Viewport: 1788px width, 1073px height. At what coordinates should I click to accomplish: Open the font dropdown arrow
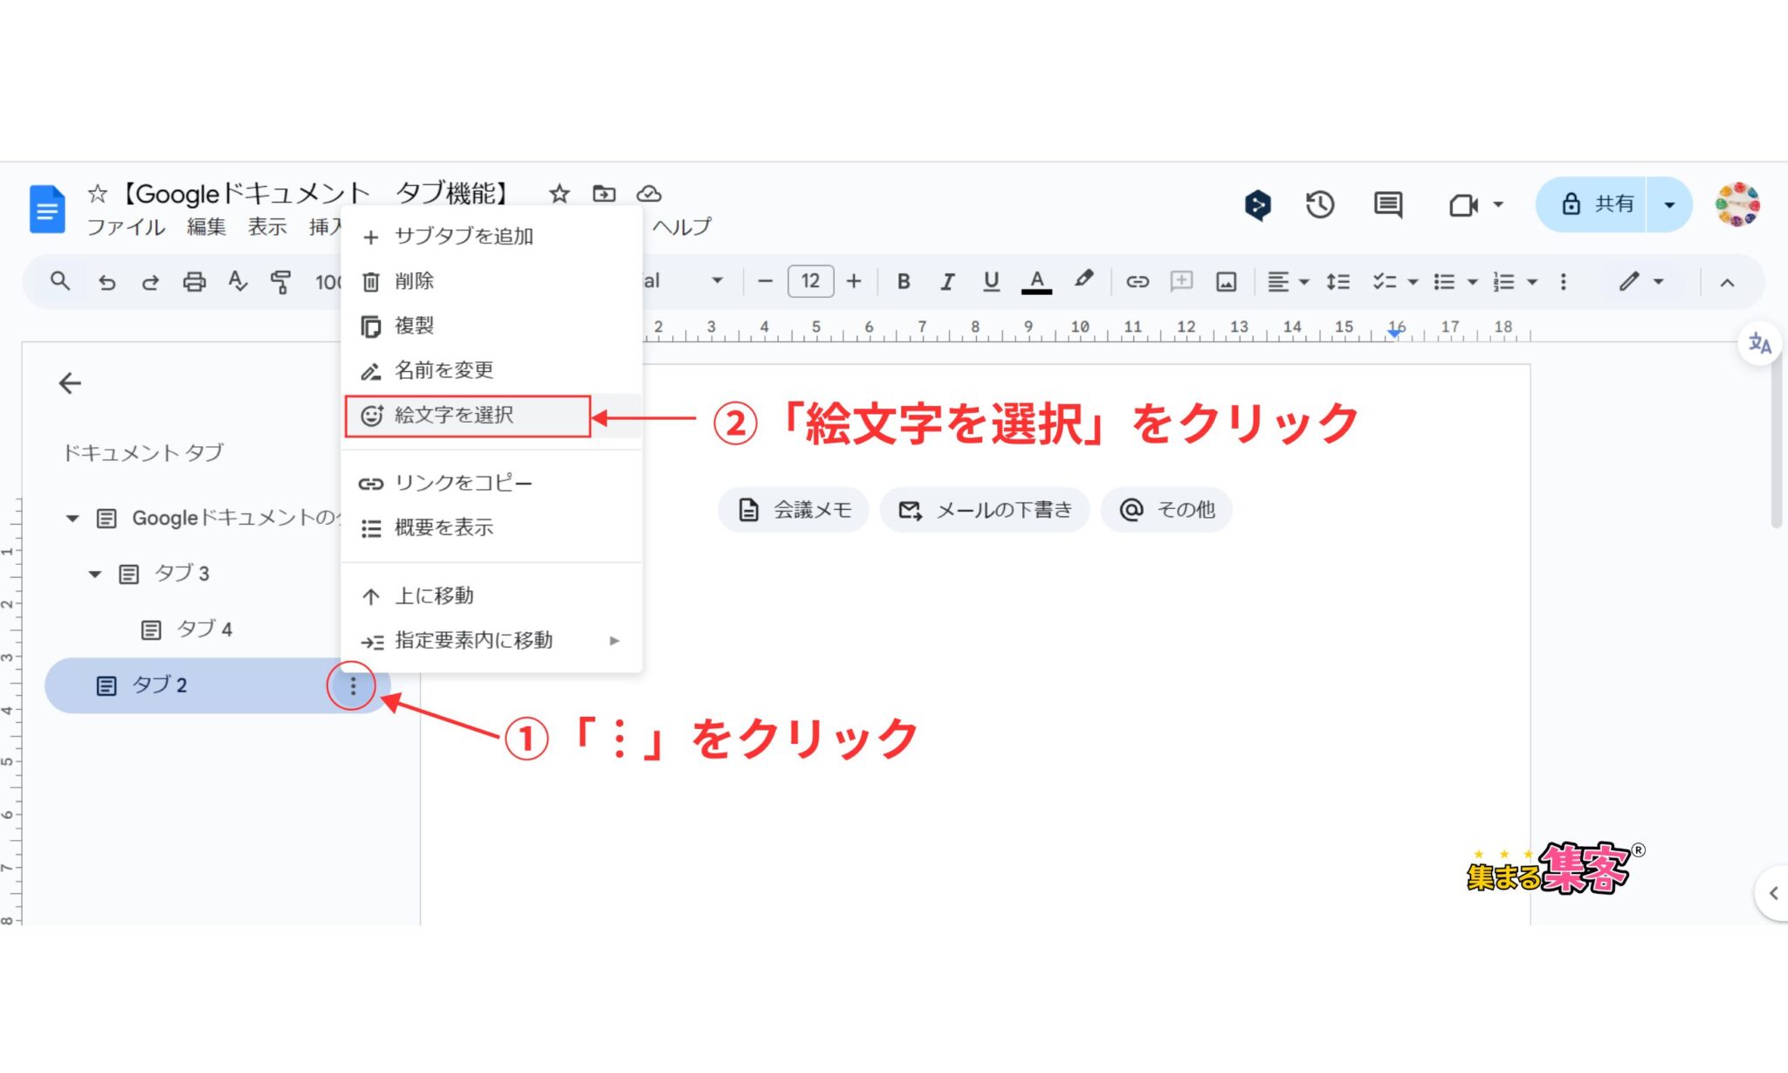pyautogui.click(x=717, y=281)
